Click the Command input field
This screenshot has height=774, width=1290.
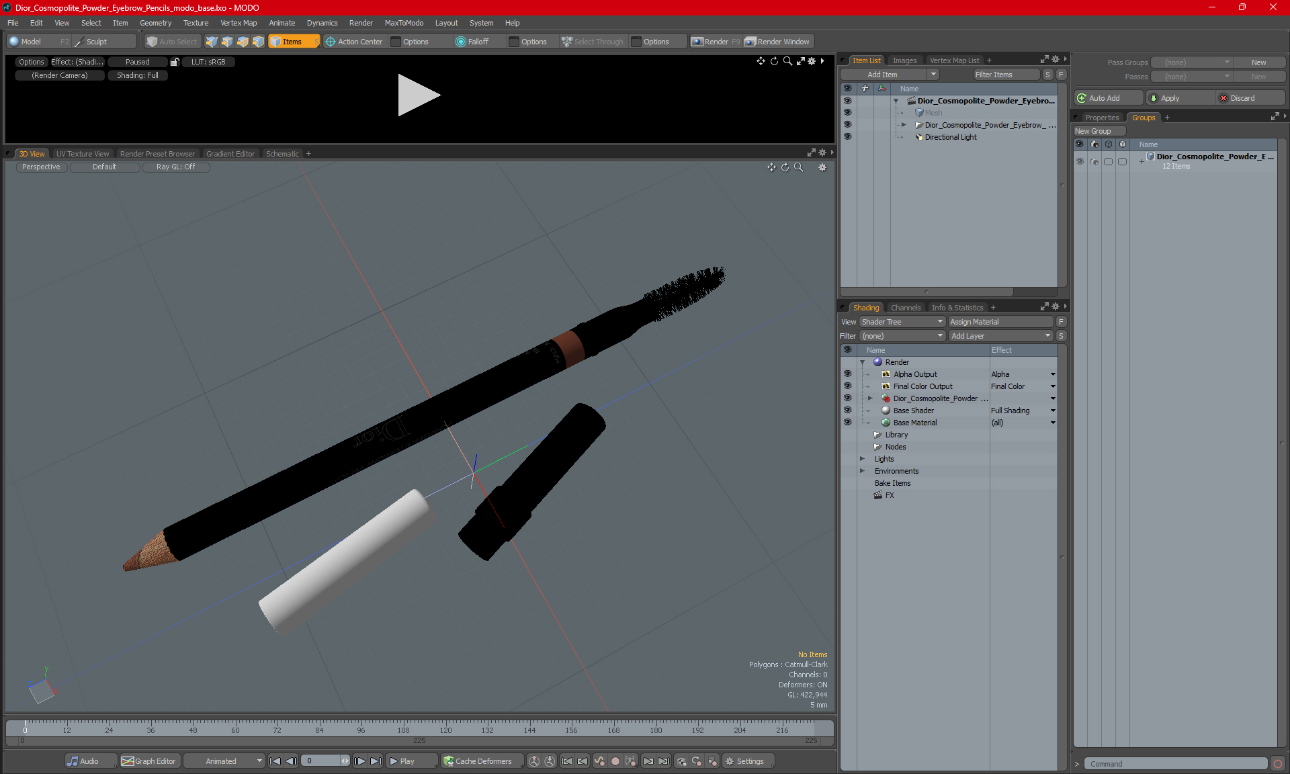tap(1176, 764)
